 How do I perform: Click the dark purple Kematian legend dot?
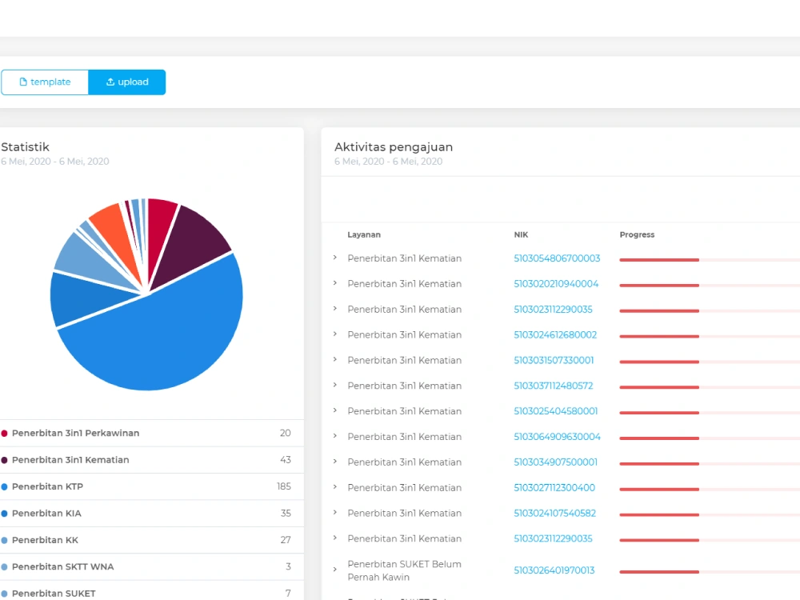4,460
